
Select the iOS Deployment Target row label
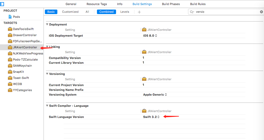coord(66,36)
